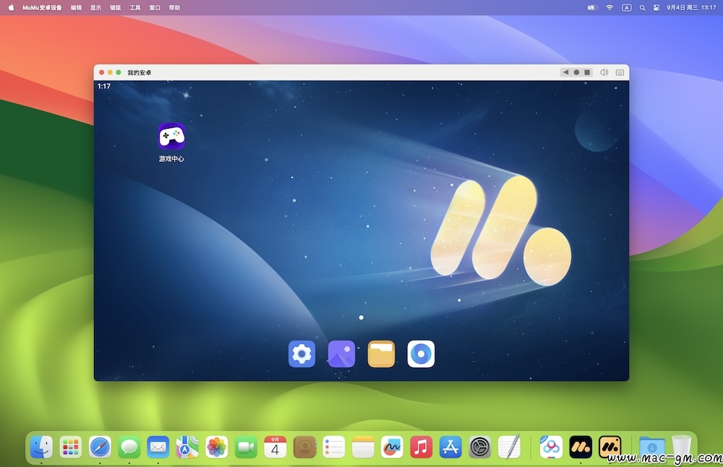
Task: Open the Downloads folder in Dock
Action: pos(652,447)
